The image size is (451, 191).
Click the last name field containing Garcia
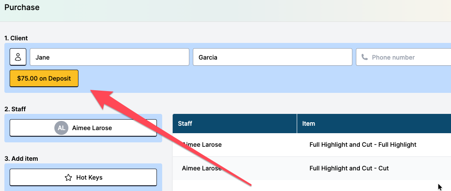(272, 57)
